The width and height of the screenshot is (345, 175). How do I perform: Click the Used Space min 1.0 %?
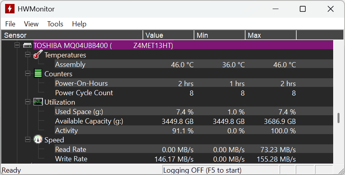[236, 112]
